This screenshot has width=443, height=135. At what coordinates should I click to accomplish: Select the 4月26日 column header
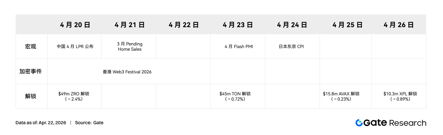pos(399,25)
